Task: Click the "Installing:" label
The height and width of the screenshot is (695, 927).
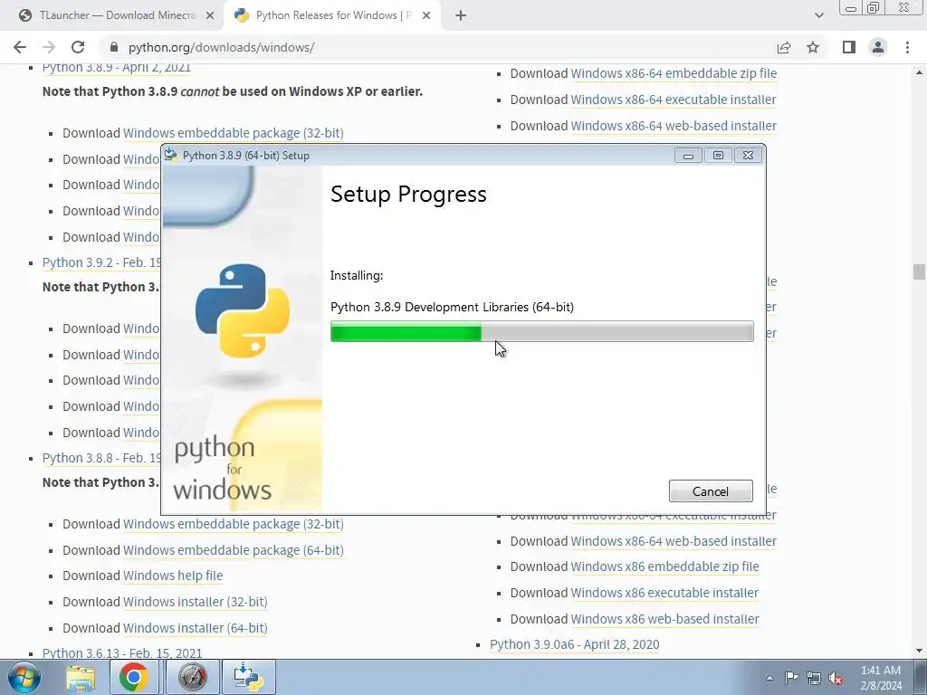Action: [x=357, y=275]
